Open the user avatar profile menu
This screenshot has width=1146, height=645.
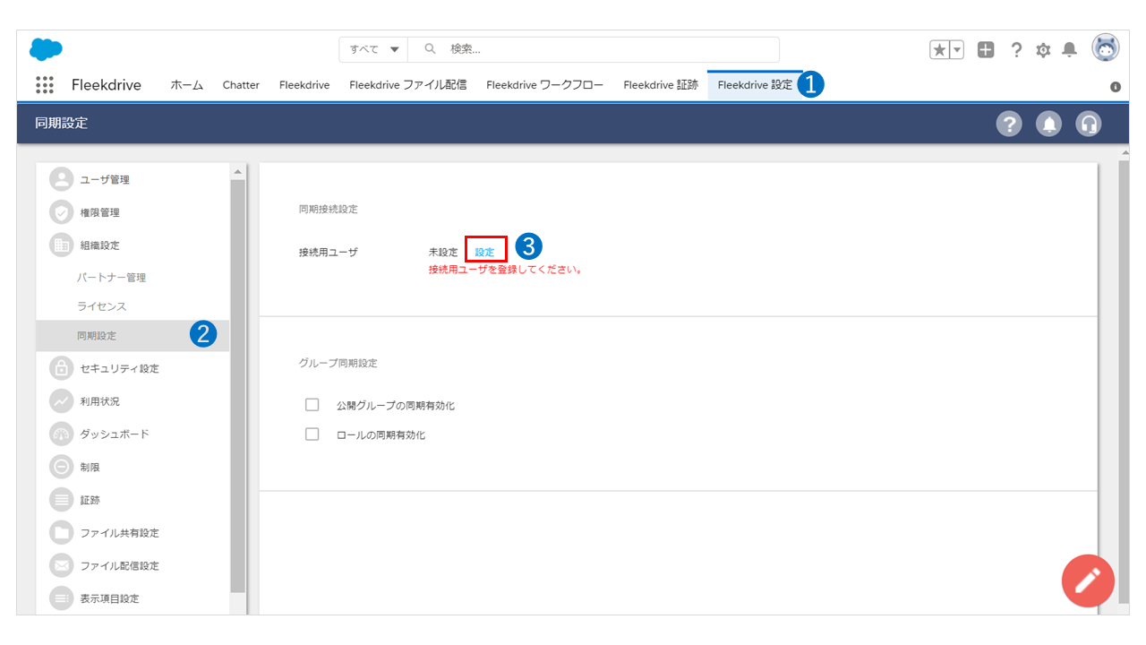pyautogui.click(x=1106, y=48)
